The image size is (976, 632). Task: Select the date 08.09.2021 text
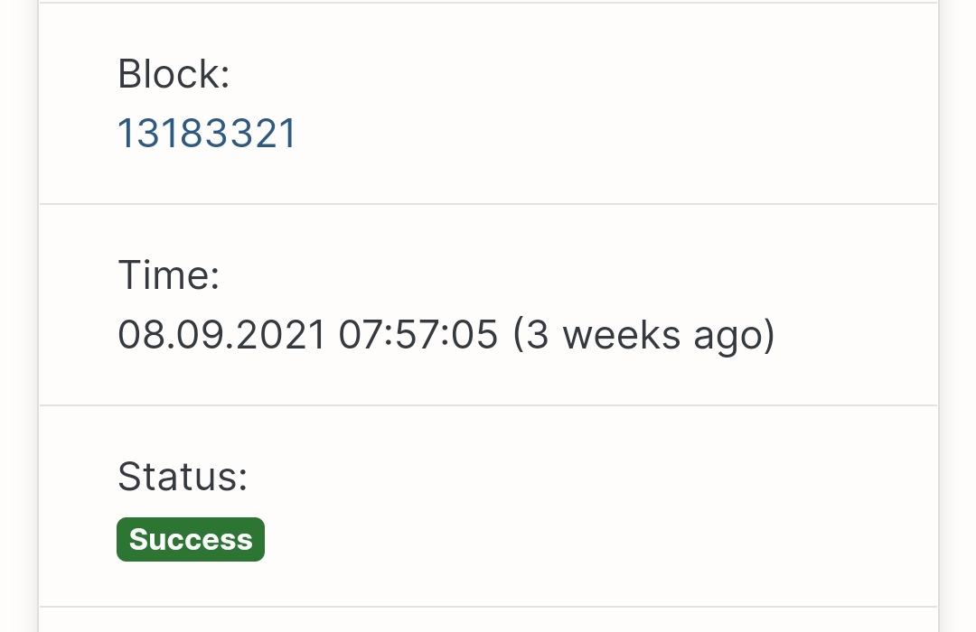[x=221, y=335]
